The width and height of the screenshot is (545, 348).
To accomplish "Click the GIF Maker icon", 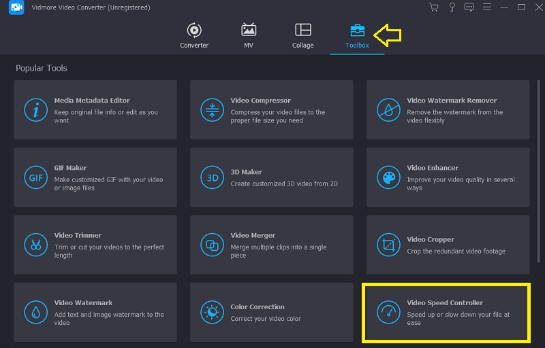I will (x=35, y=177).
